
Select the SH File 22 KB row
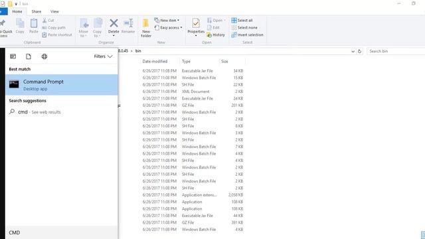pyautogui.click(x=193, y=84)
